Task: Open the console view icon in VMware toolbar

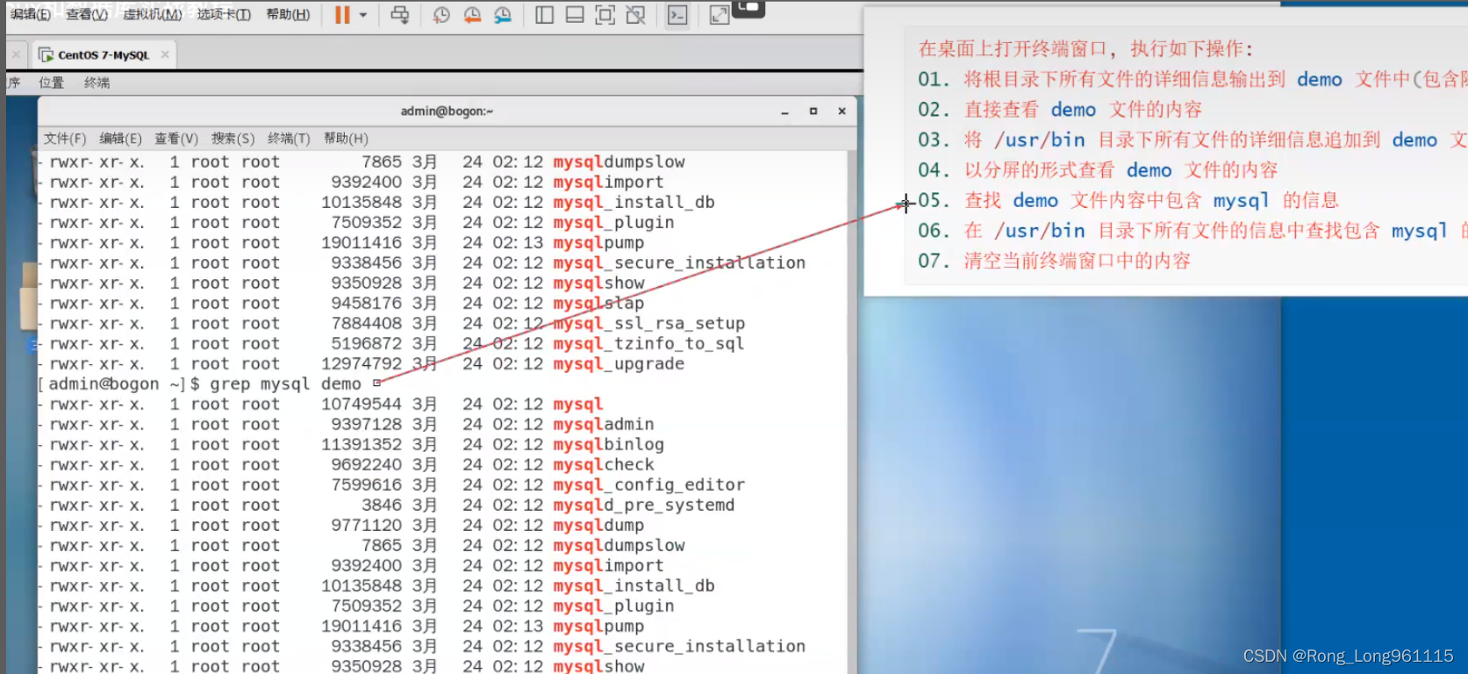Action: tap(677, 15)
